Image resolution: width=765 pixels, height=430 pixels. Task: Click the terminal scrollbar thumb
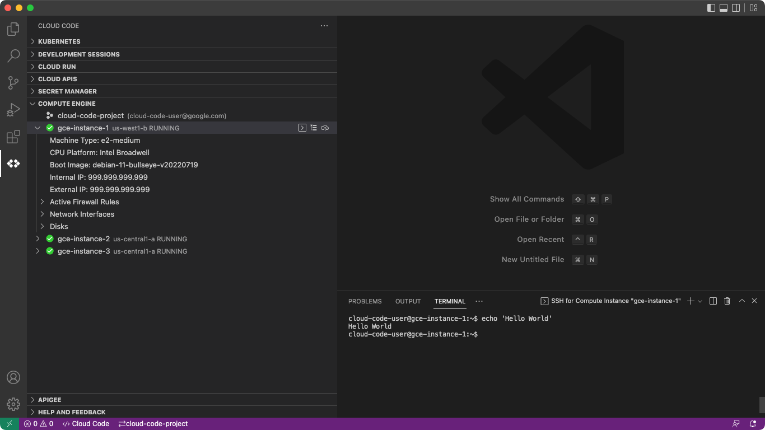tap(762, 405)
